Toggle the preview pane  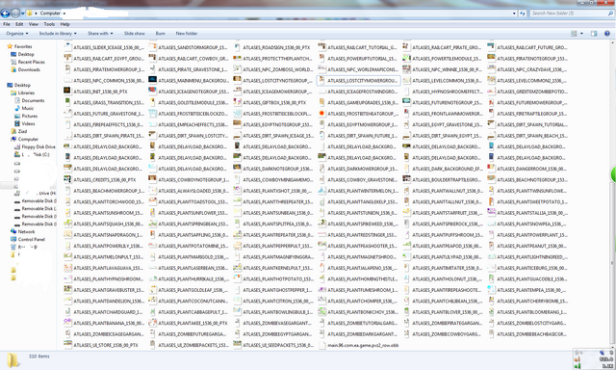594,34
